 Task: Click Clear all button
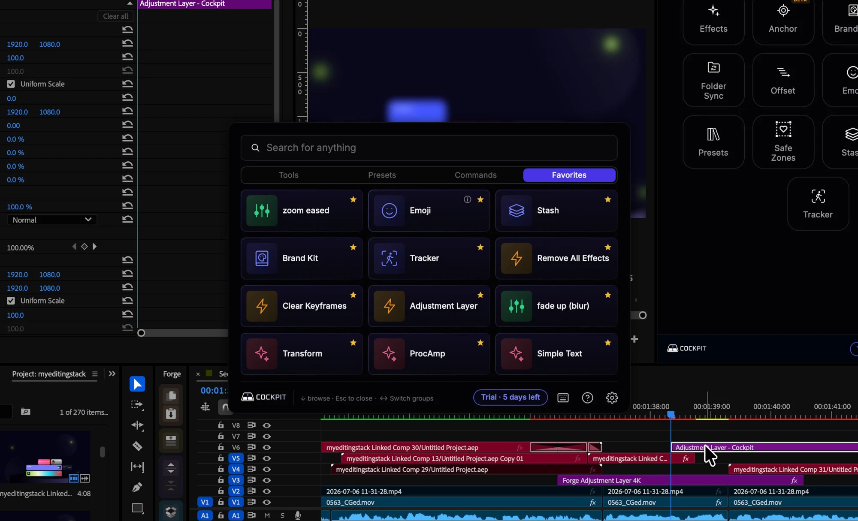click(115, 16)
